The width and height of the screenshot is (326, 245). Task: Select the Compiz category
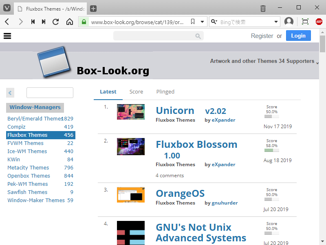click(x=40, y=127)
